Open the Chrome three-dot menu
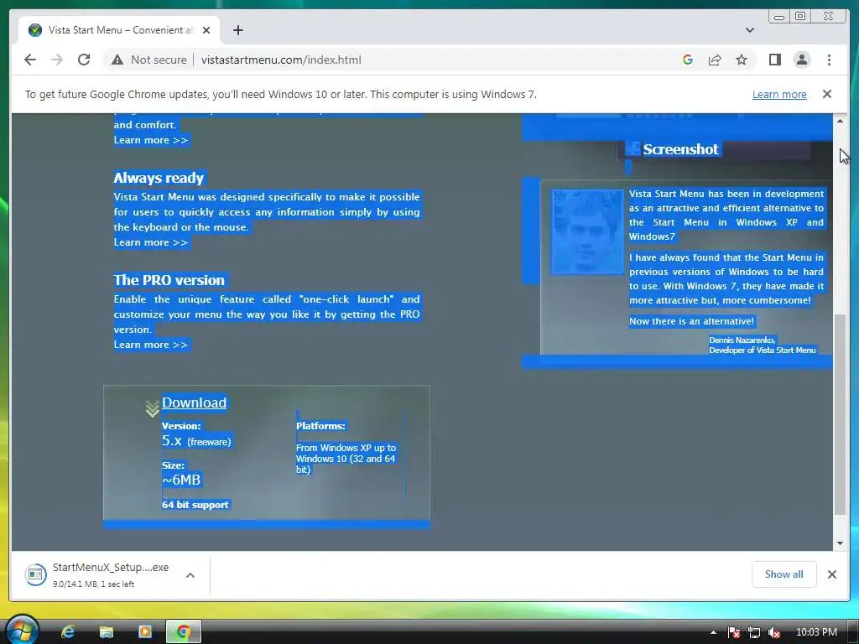Image resolution: width=859 pixels, height=644 pixels. pyautogui.click(x=829, y=60)
